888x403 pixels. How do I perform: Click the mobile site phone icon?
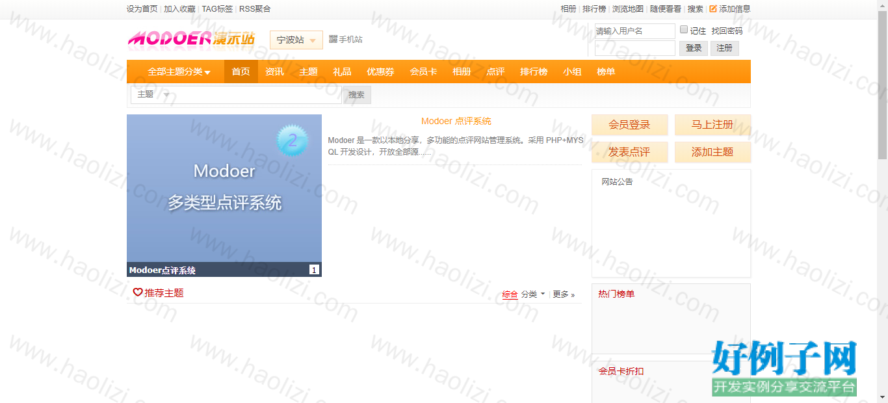tap(333, 39)
